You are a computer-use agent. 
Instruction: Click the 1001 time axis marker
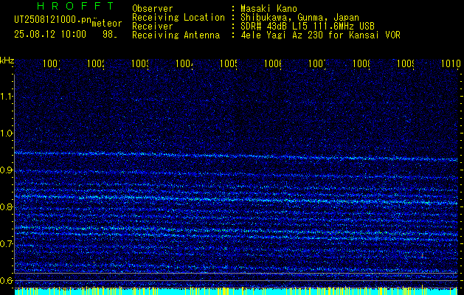coord(52,63)
